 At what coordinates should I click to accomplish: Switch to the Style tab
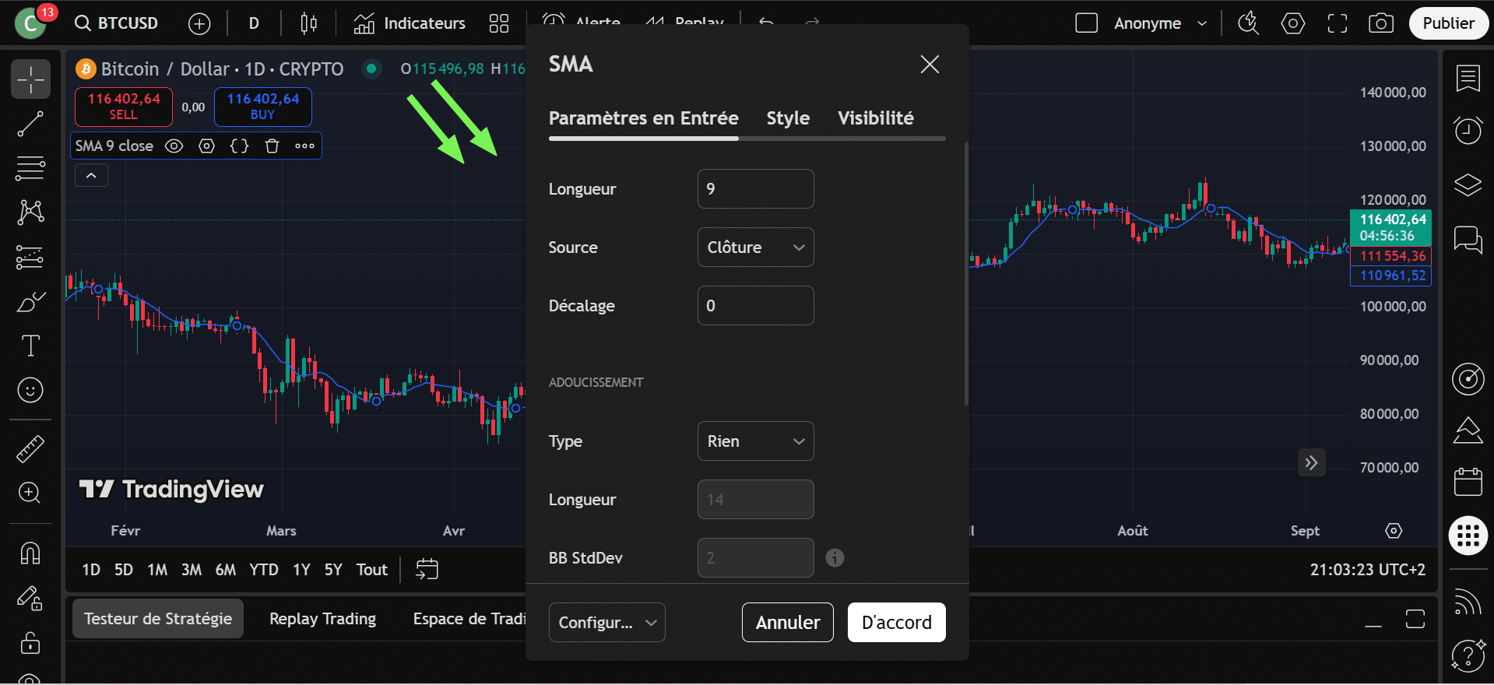(x=788, y=118)
